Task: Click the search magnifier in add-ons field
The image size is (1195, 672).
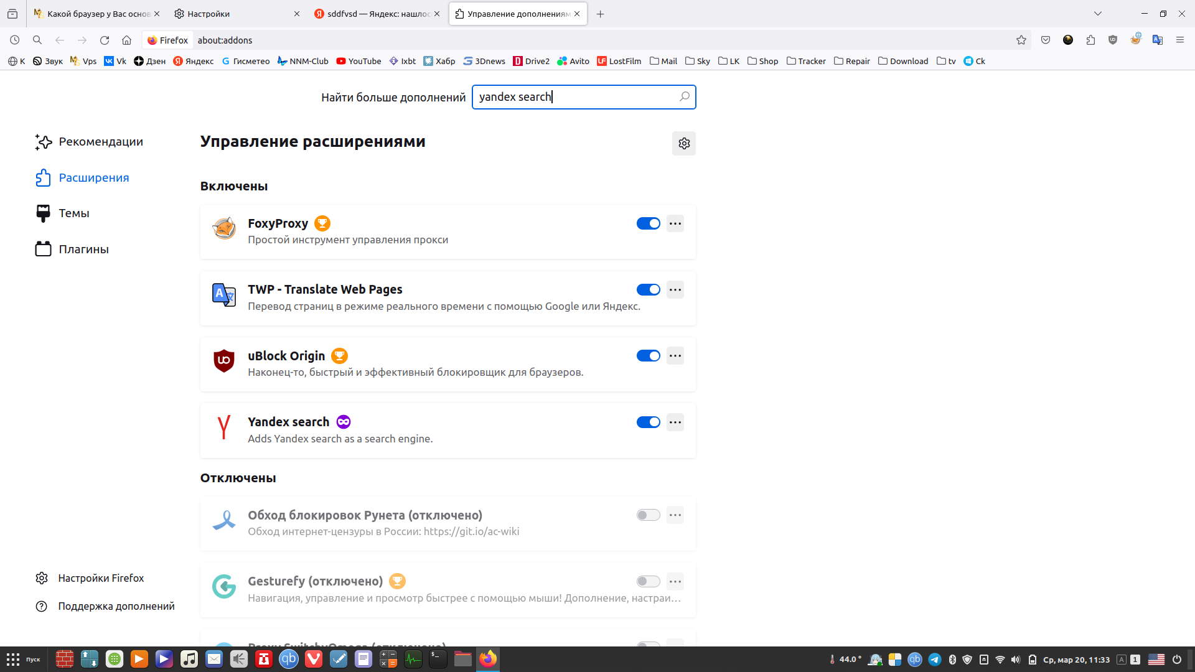Action: (x=684, y=96)
